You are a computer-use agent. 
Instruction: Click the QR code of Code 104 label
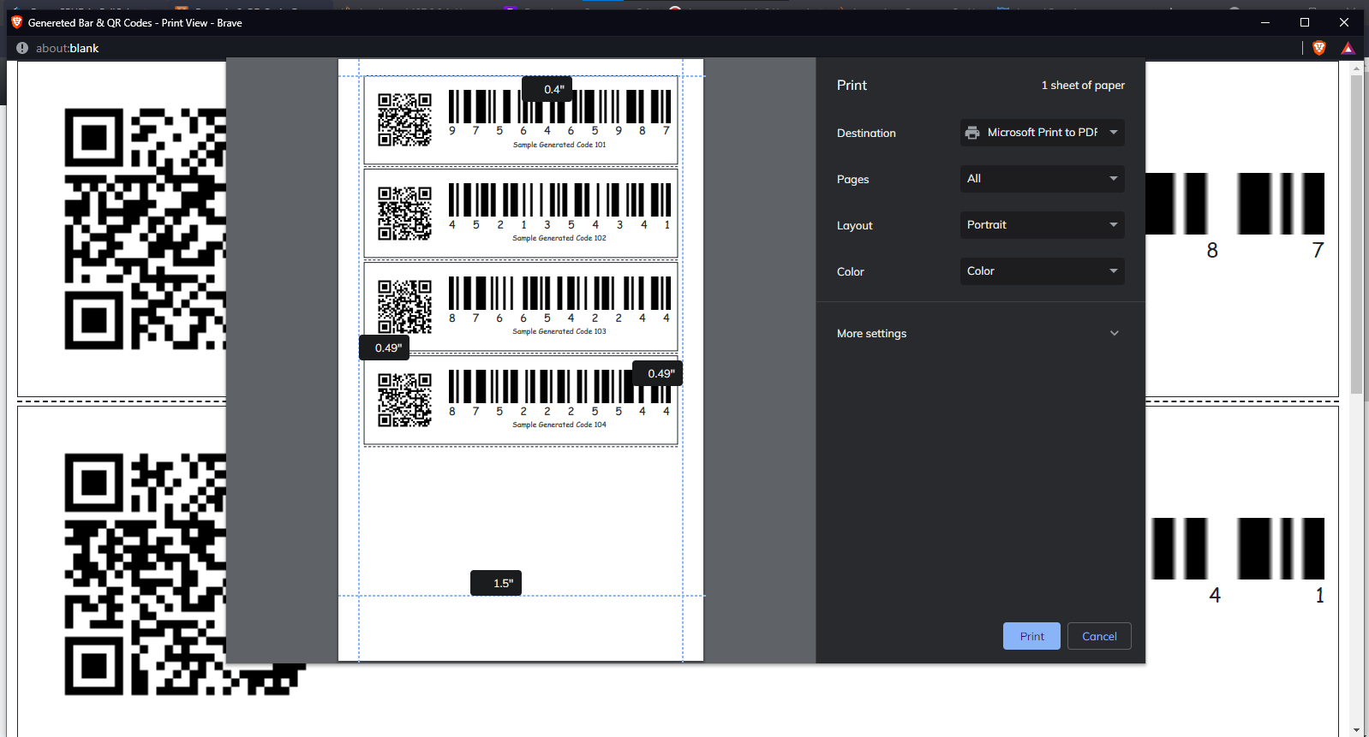[x=405, y=400]
